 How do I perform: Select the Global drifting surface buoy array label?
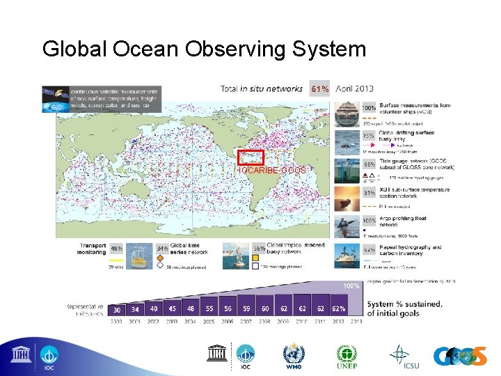tap(406, 136)
